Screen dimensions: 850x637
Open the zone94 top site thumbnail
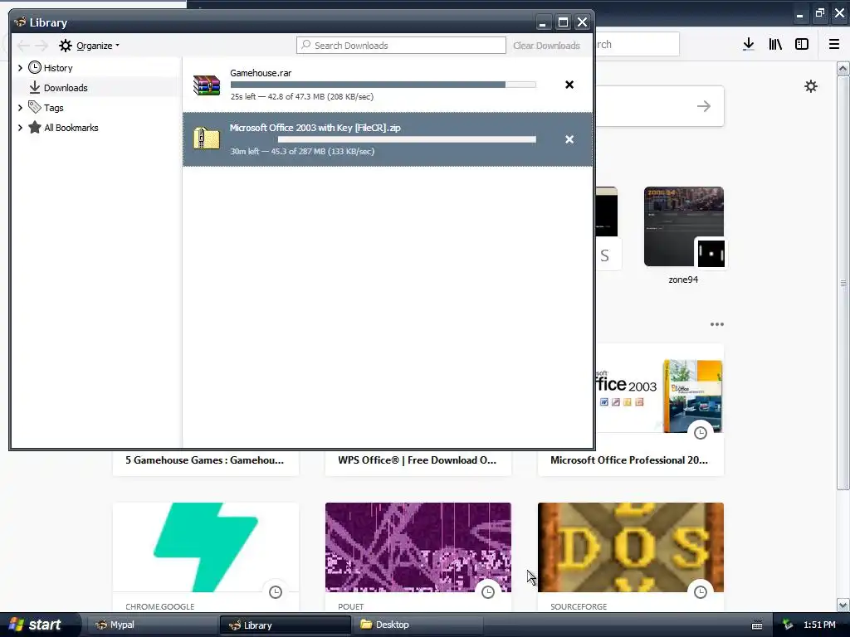[x=684, y=226]
